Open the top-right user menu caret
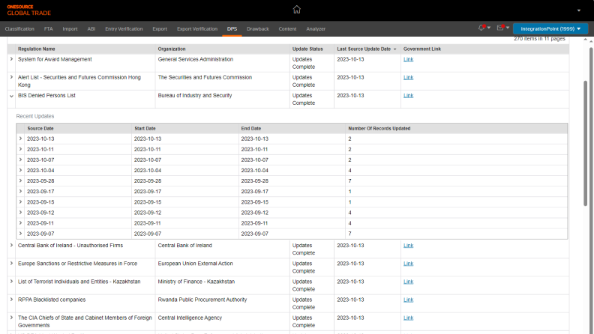594x334 pixels. [578, 10]
